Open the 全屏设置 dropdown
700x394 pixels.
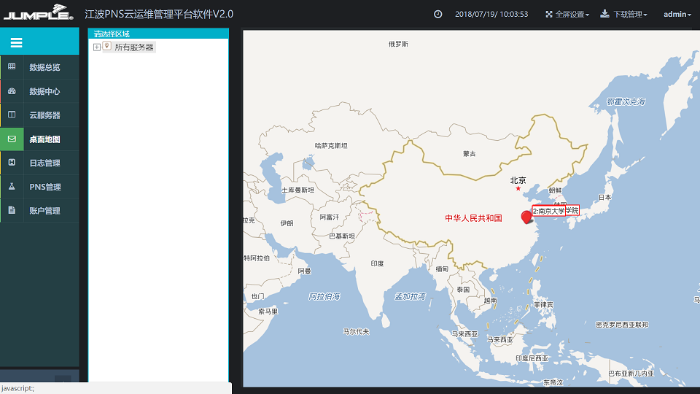567,14
